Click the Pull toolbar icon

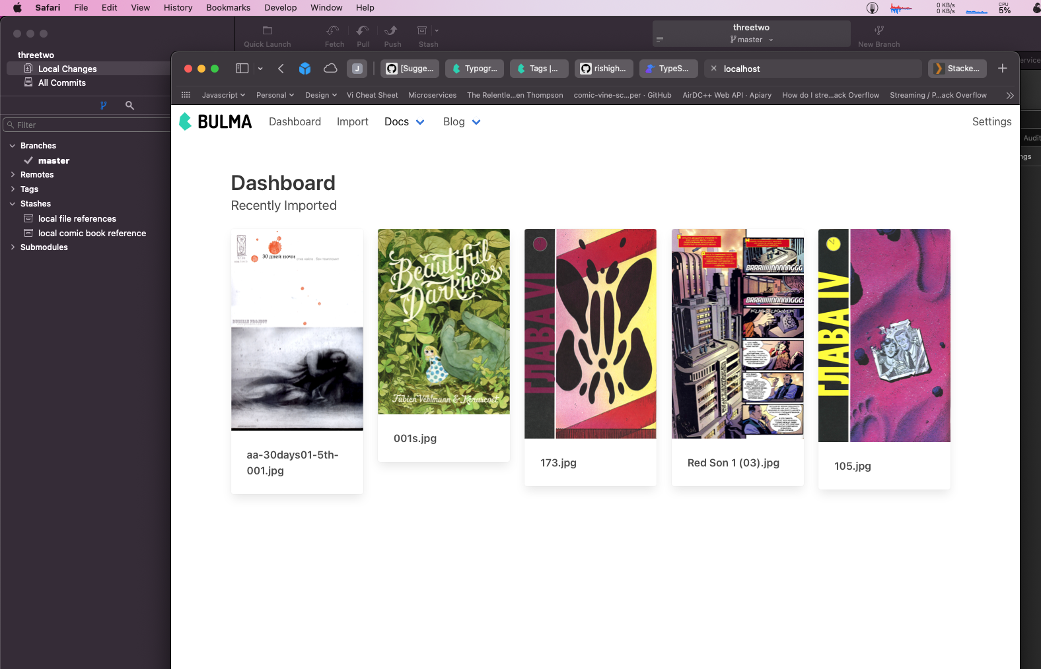click(x=363, y=31)
